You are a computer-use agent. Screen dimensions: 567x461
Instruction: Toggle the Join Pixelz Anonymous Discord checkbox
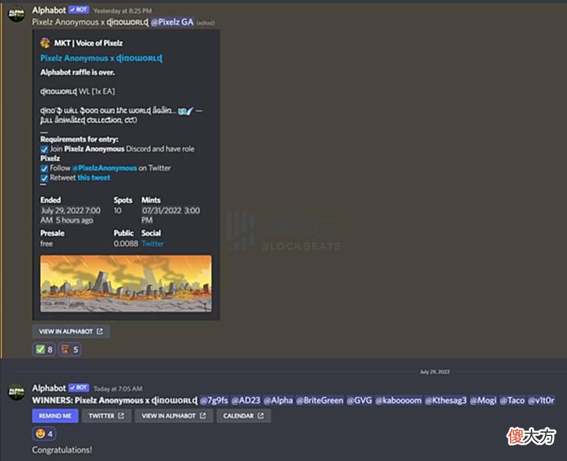(x=44, y=149)
